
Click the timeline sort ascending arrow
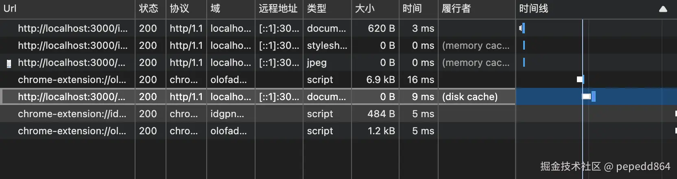point(663,9)
